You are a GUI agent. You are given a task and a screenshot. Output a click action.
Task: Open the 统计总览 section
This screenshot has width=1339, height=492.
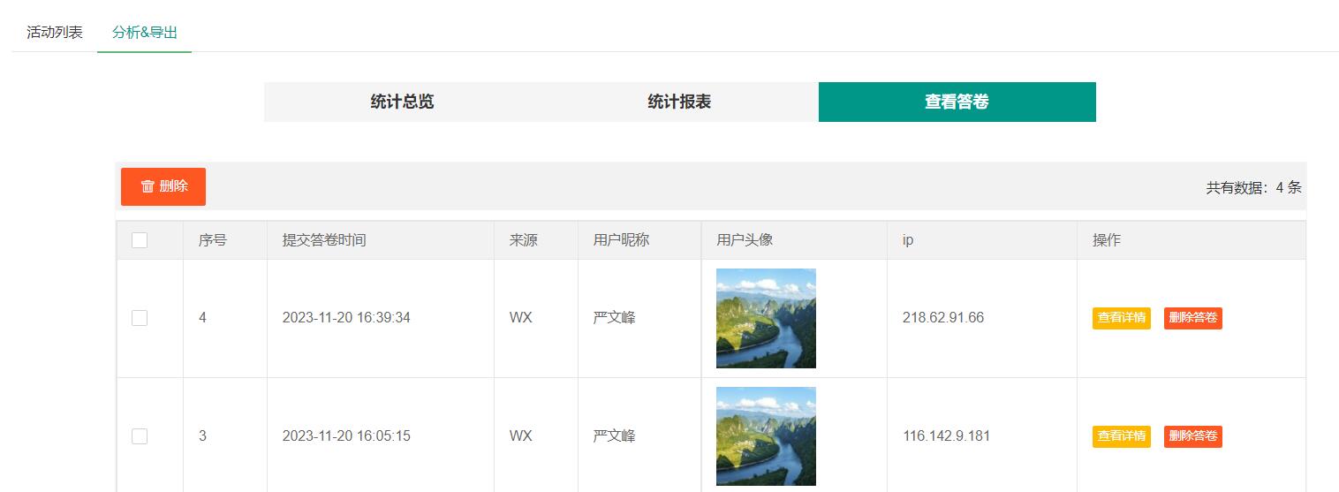[x=402, y=102]
